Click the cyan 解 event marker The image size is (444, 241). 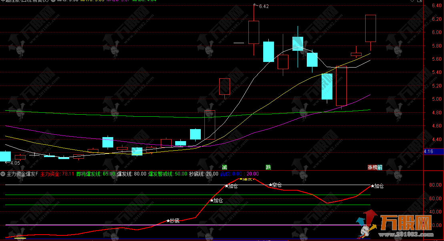coord(380,167)
